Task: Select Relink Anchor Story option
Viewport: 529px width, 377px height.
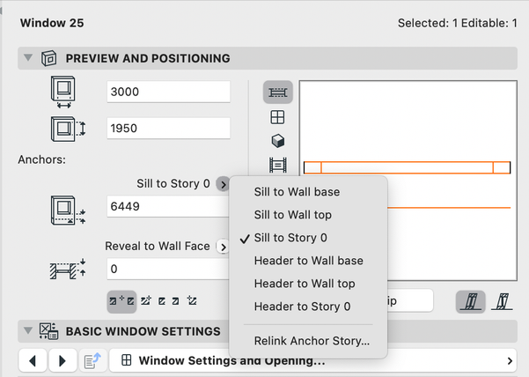Action: pyautogui.click(x=312, y=340)
